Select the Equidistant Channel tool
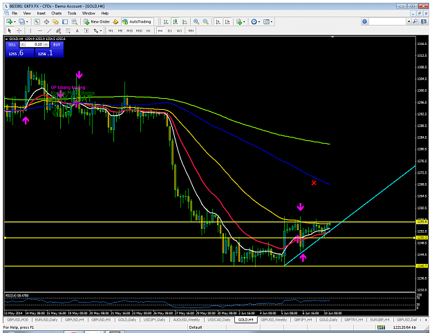Viewport: 432px width, 333px height. 59,31
